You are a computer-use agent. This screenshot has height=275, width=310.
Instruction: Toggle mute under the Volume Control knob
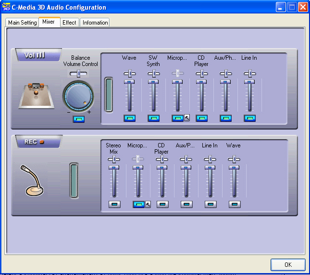[x=78, y=119]
